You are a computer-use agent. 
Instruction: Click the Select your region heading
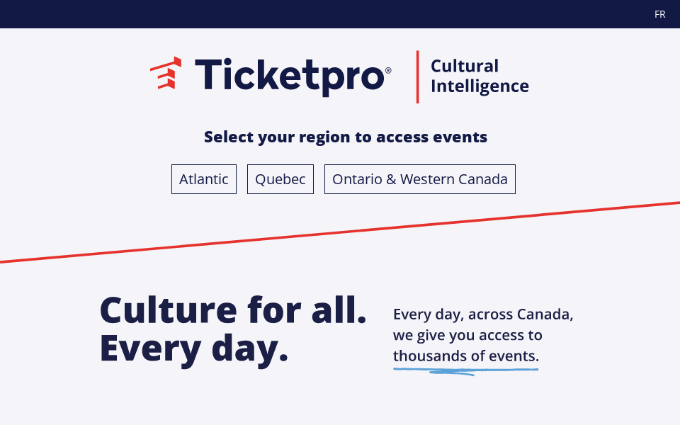pyautogui.click(x=346, y=137)
